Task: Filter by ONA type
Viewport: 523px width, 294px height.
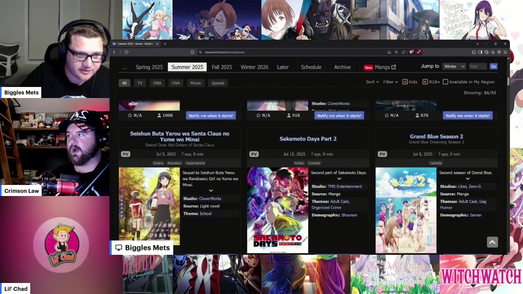Action: pos(157,83)
